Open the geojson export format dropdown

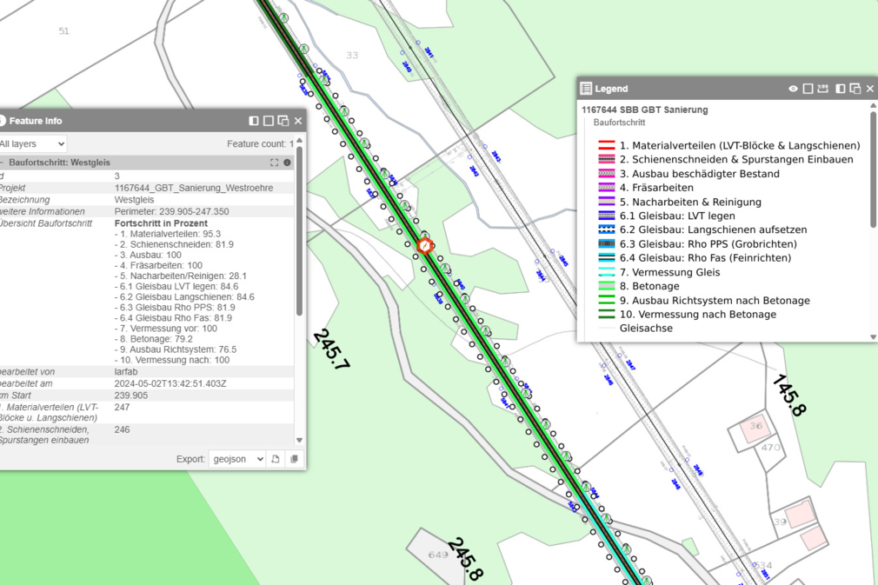pos(236,459)
